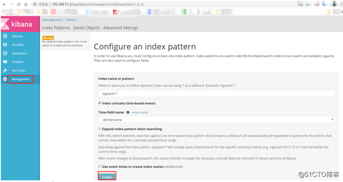Click Management breadcrumb link
Viewport: 343px width, 182px height.
click(x=52, y=20)
